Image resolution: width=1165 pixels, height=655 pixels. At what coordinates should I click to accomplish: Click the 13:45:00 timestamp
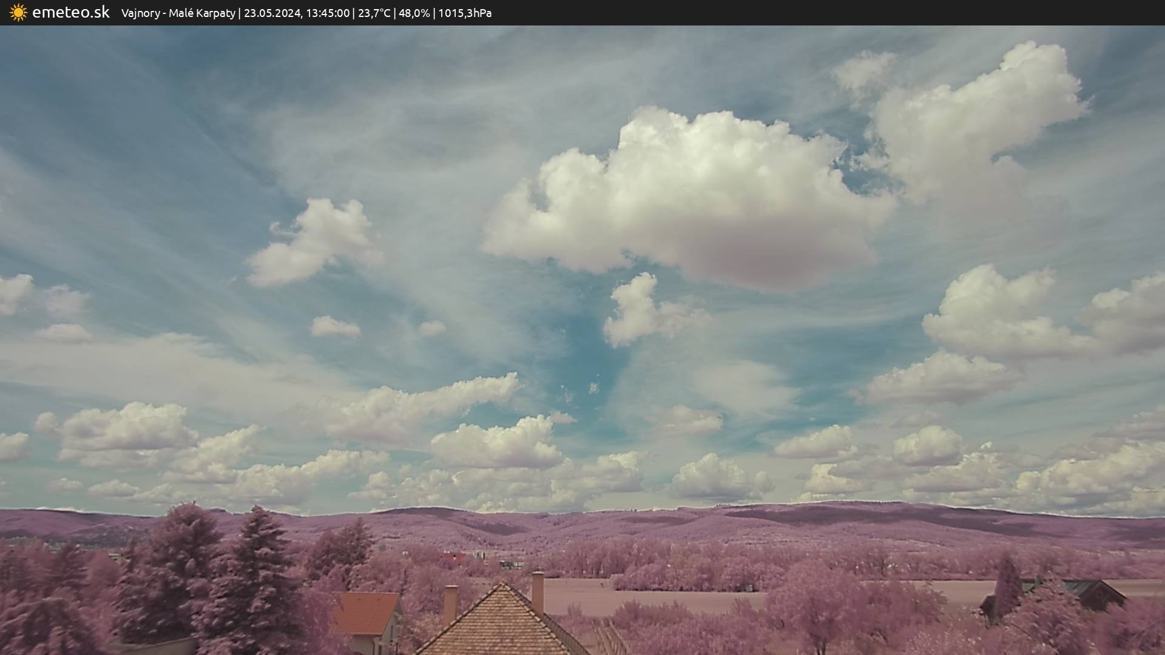tap(328, 13)
